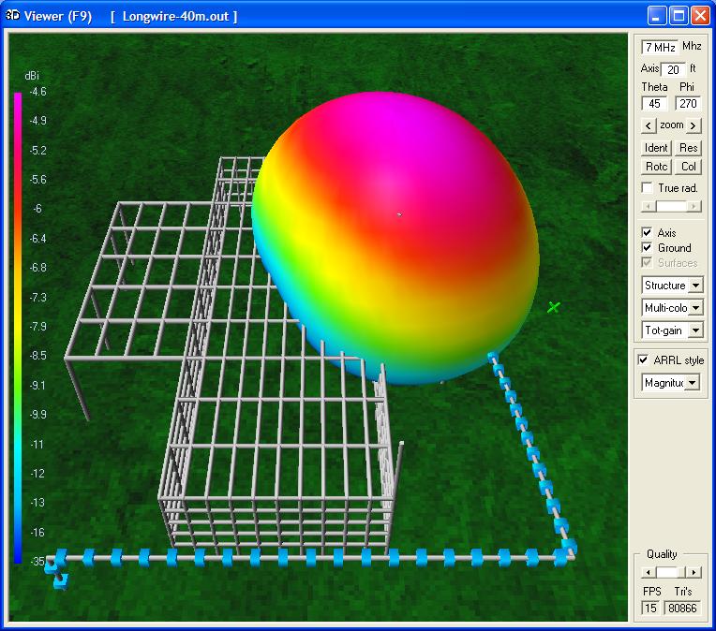The image size is (716, 631).
Task: Click the Tri's value field showing 80866
Action: tap(682, 609)
